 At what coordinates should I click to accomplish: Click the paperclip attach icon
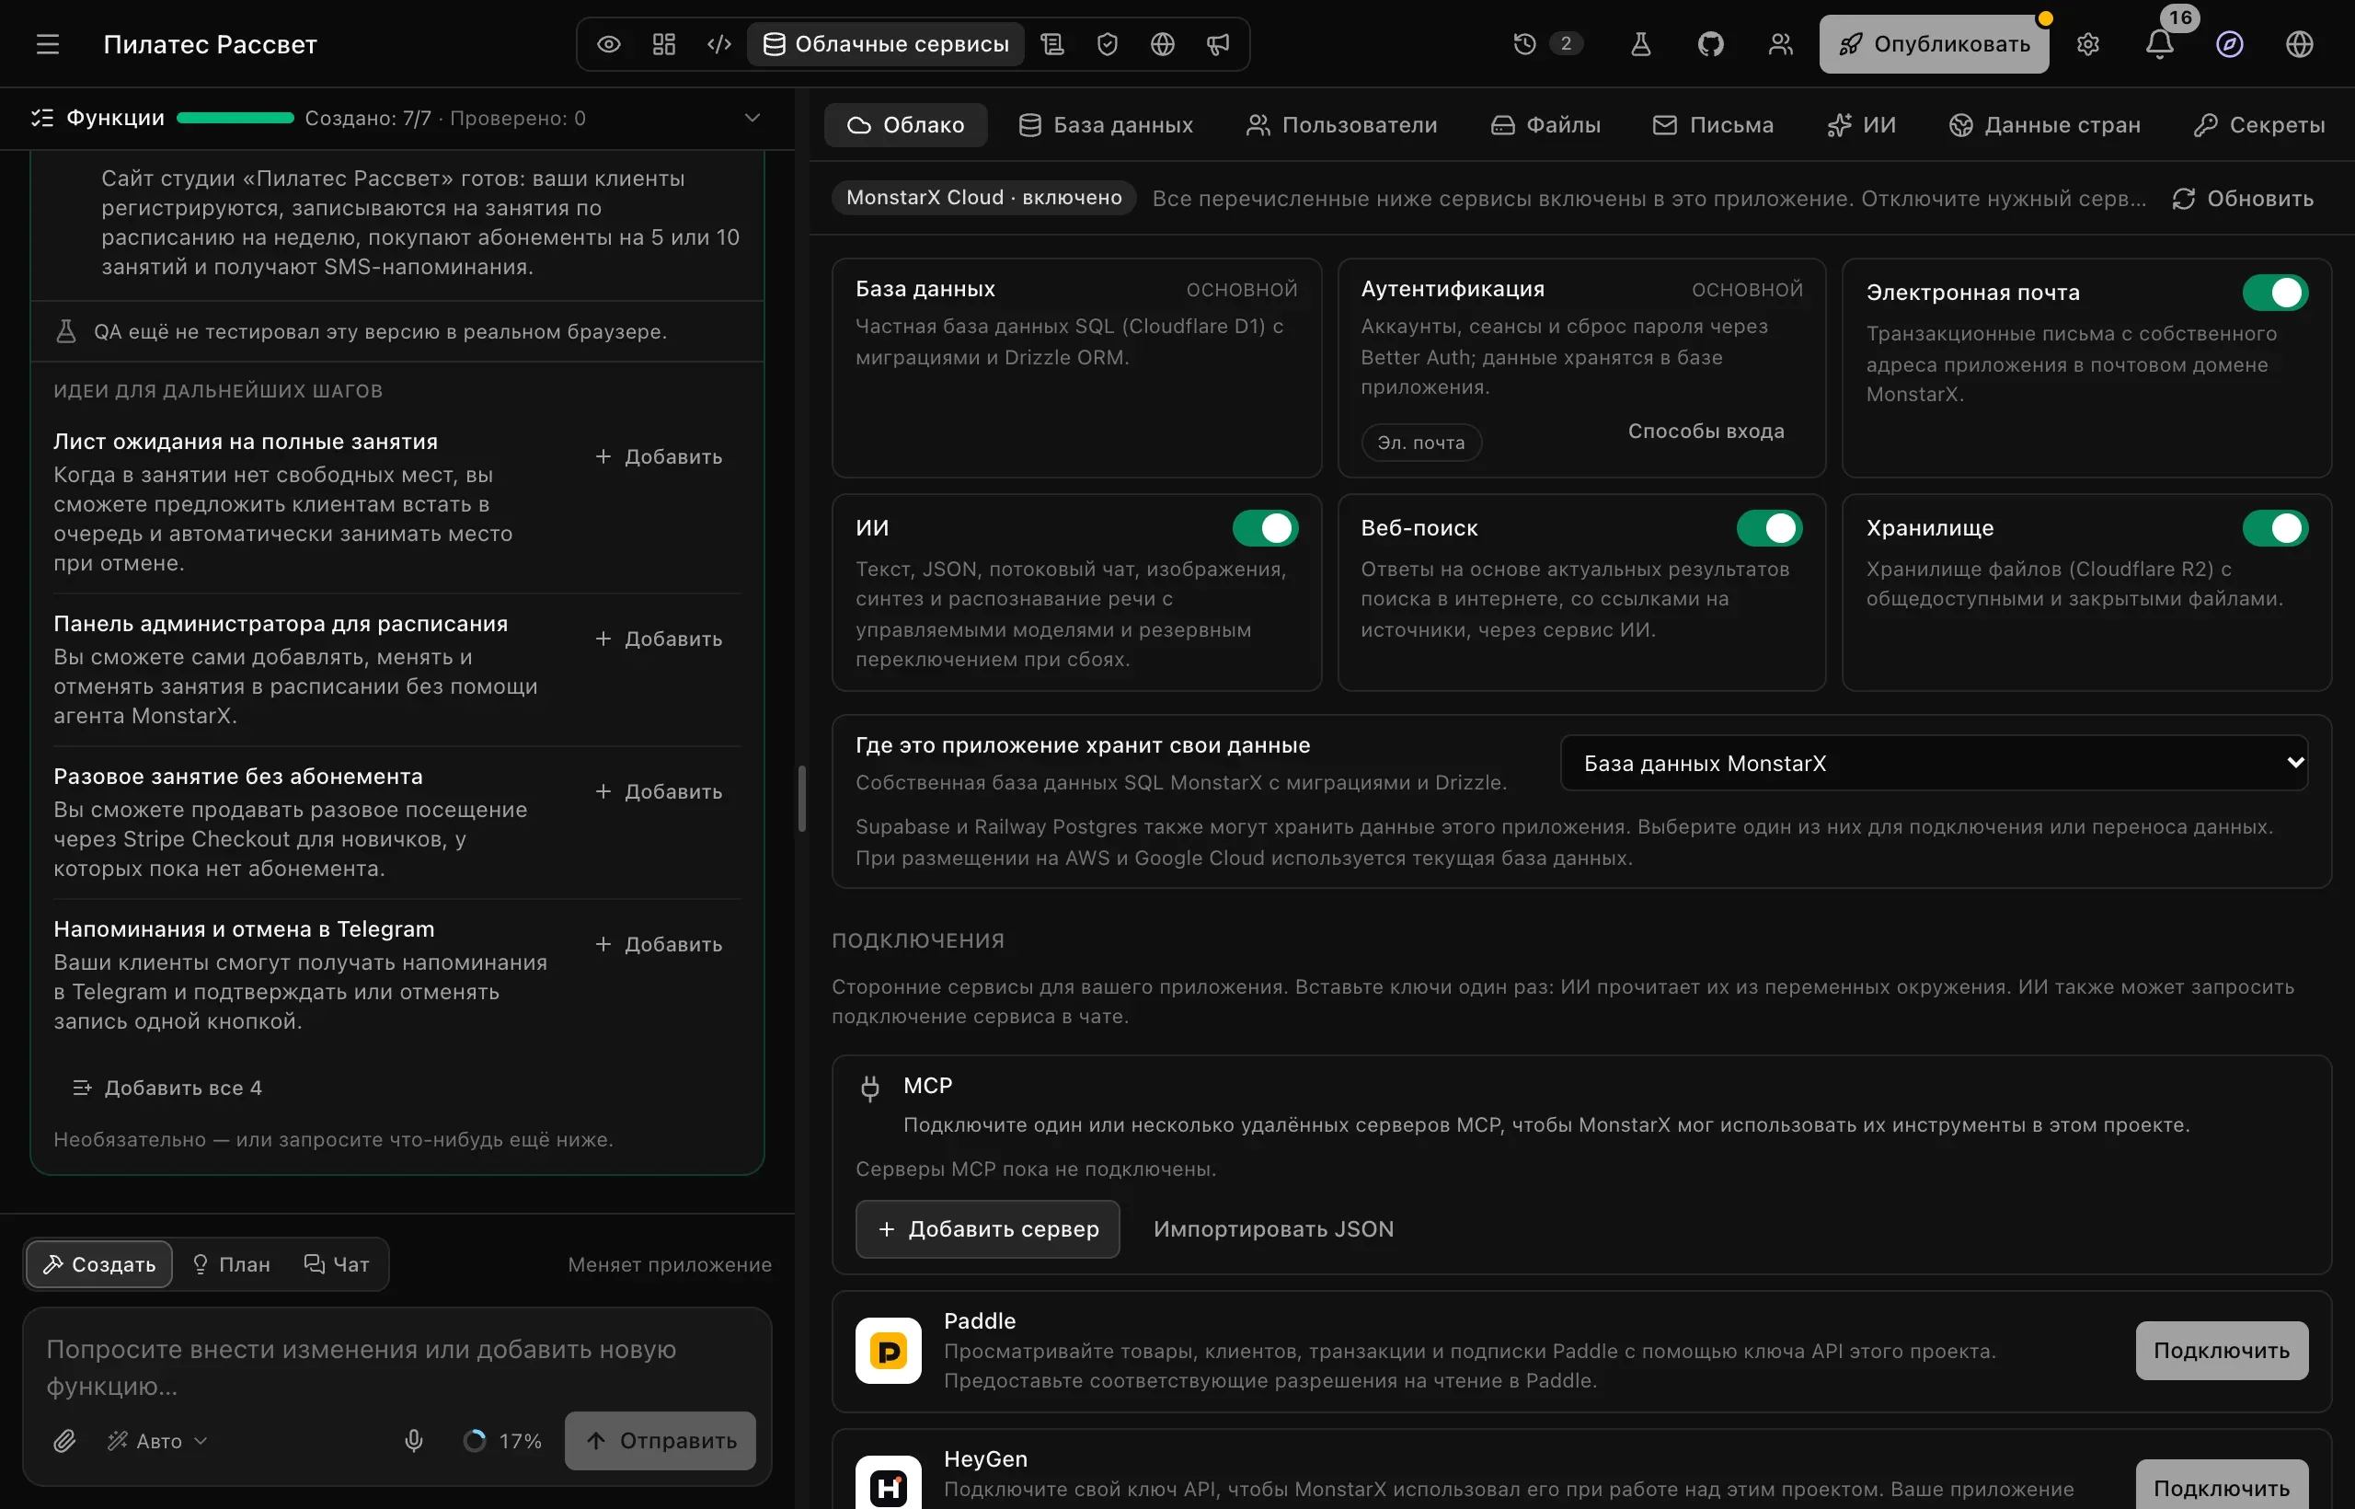click(64, 1440)
